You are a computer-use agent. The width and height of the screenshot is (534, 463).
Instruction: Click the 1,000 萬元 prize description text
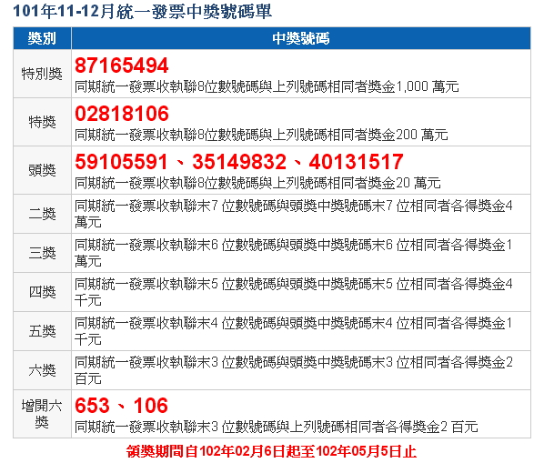click(267, 86)
